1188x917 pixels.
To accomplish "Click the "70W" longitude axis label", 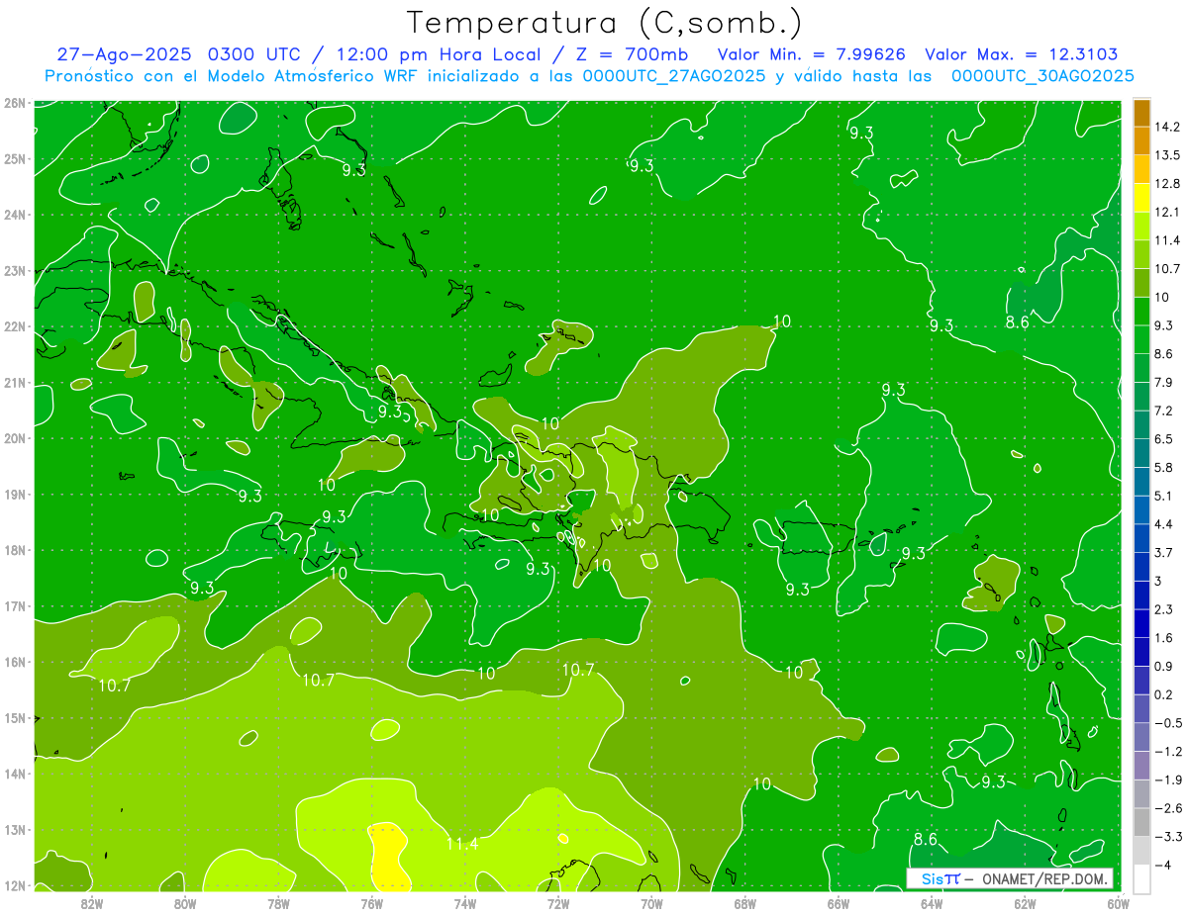I will coord(651,902).
